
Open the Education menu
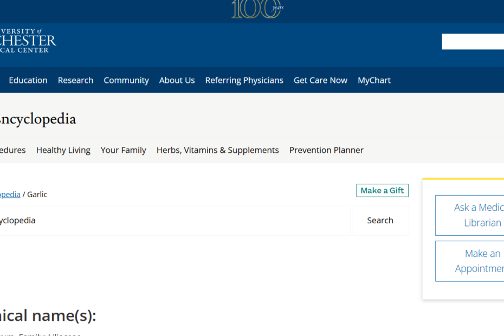point(28,80)
